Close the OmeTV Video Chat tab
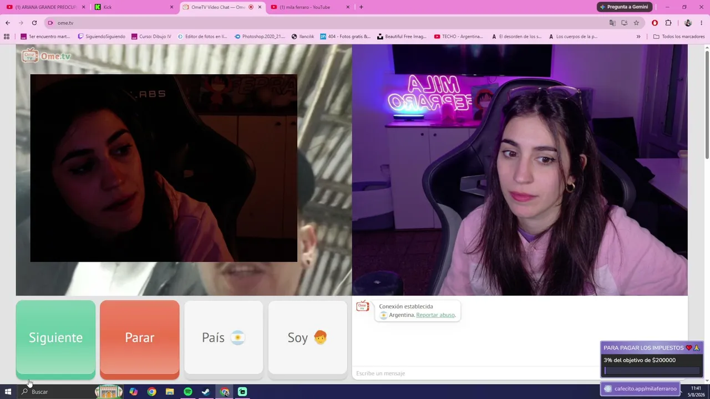The width and height of the screenshot is (710, 399). [x=260, y=7]
